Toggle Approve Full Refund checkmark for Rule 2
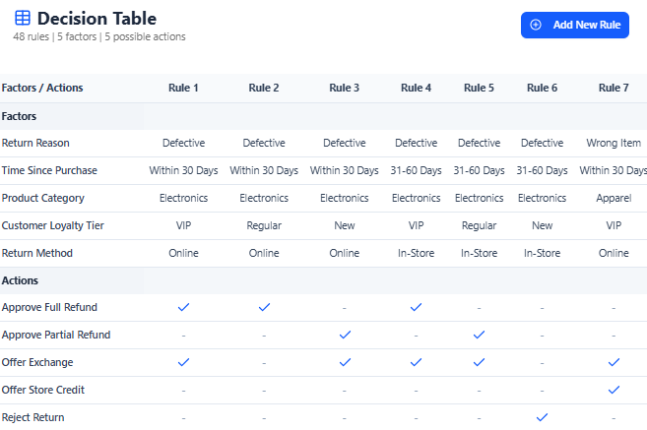 coord(264,307)
